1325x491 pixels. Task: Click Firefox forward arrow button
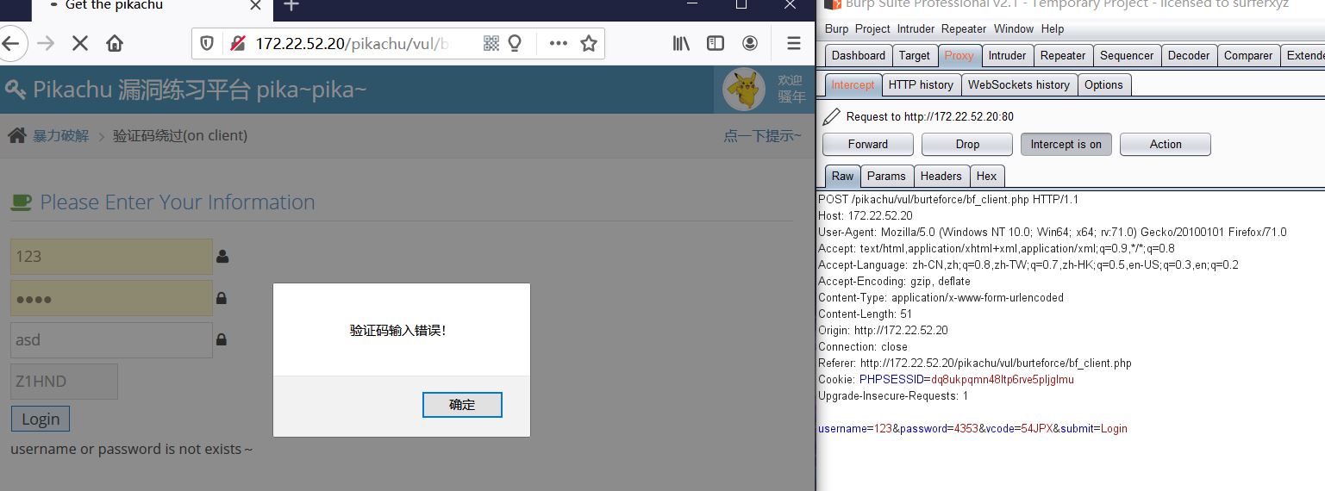pyautogui.click(x=46, y=43)
